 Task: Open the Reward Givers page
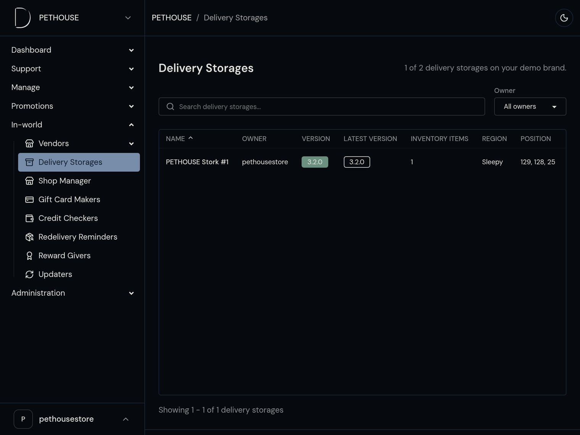pos(79,256)
